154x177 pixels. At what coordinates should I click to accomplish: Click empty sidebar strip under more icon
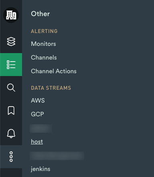pyautogui.click(x=11, y=173)
